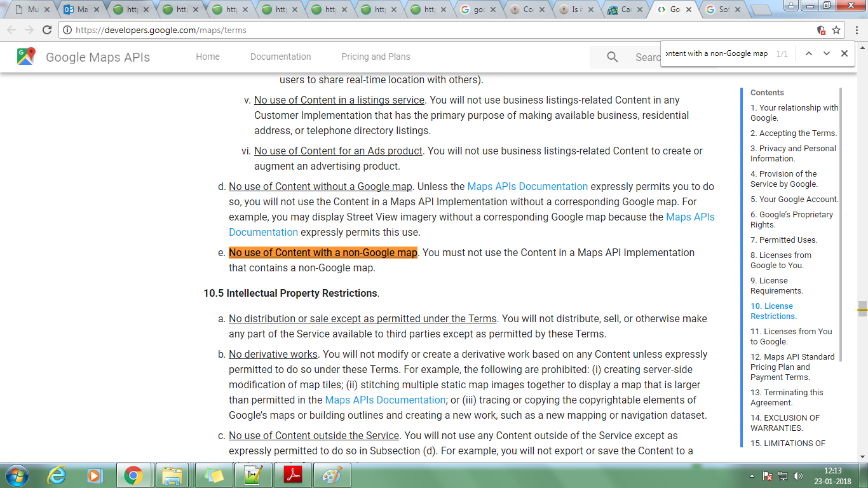Jump to next find result
This screenshot has width=868, height=488.
click(827, 53)
